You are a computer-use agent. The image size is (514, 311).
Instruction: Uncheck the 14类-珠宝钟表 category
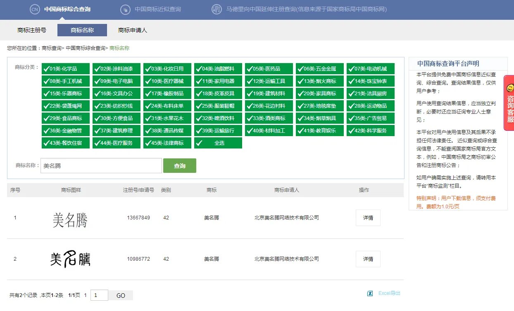point(370,80)
